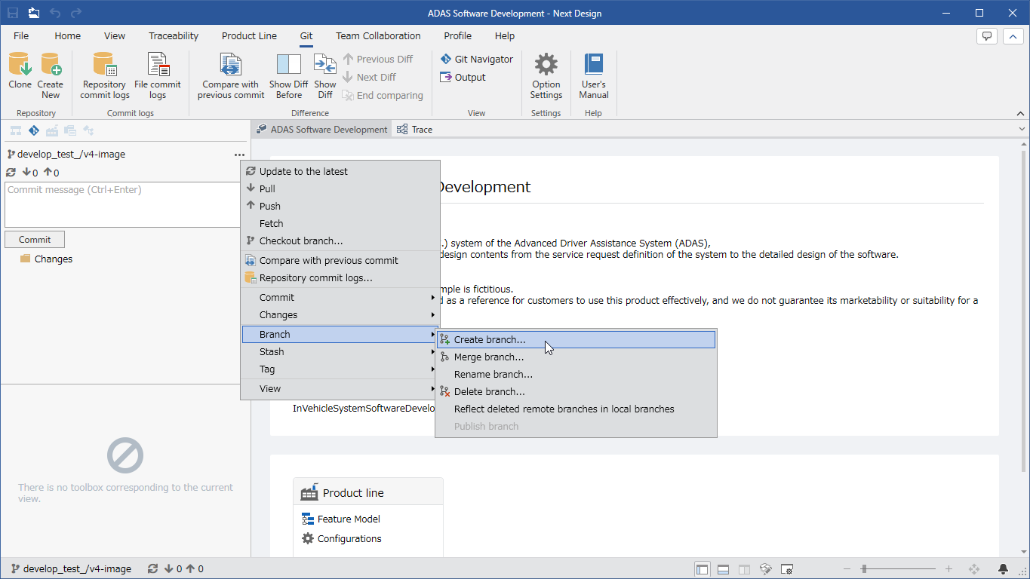The width and height of the screenshot is (1030, 579).
Task: Click the Git navigator diamond icon in the side panel
Action: [x=34, y=130]
